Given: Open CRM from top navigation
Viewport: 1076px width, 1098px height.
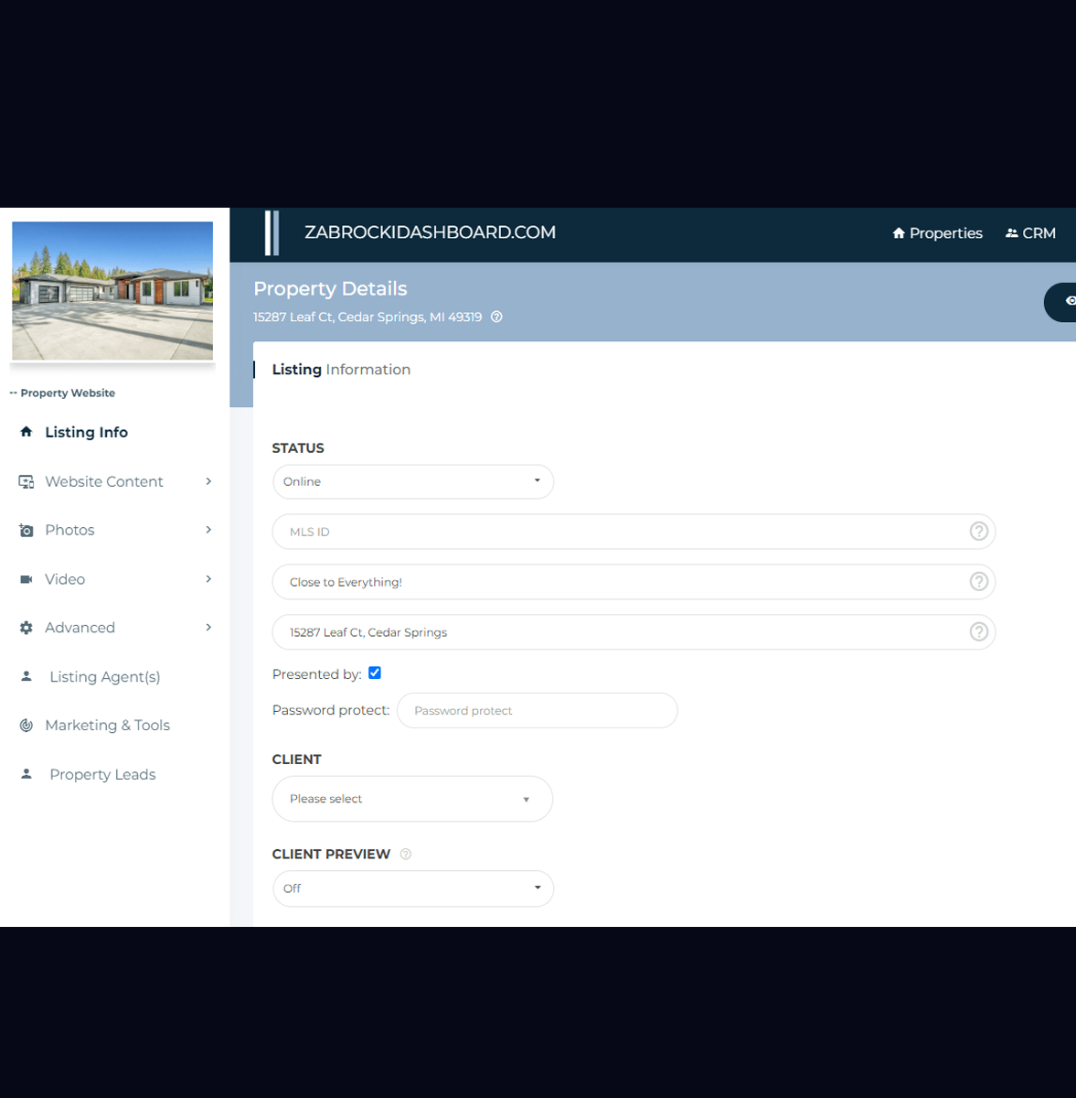Looking at the screenshot, I should click(1030, 233).
